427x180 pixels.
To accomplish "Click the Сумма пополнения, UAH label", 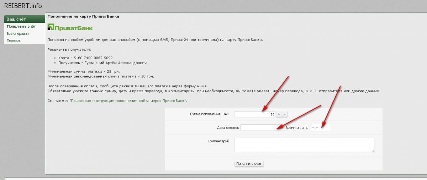I will point(211,114).
